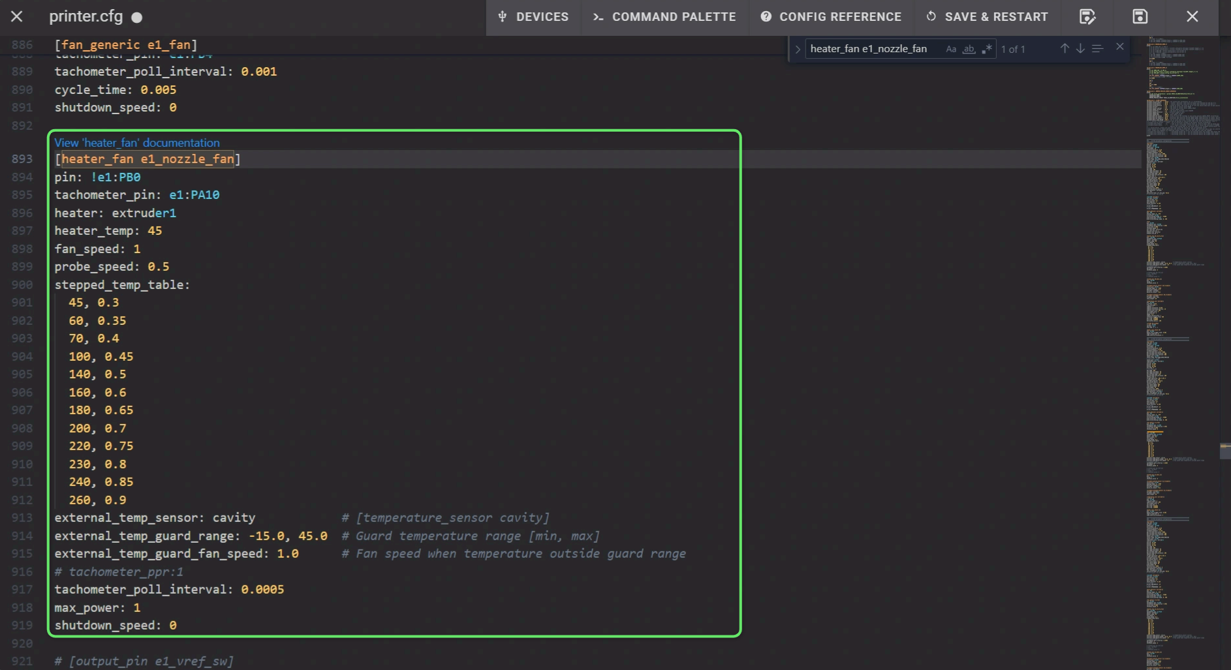
Task: Expand the replace field chevron in find bar
Action: click(x=798, y=49)
